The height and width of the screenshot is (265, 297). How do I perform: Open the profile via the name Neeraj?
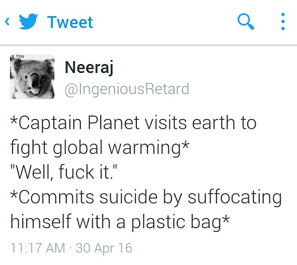tap(89, 68)
